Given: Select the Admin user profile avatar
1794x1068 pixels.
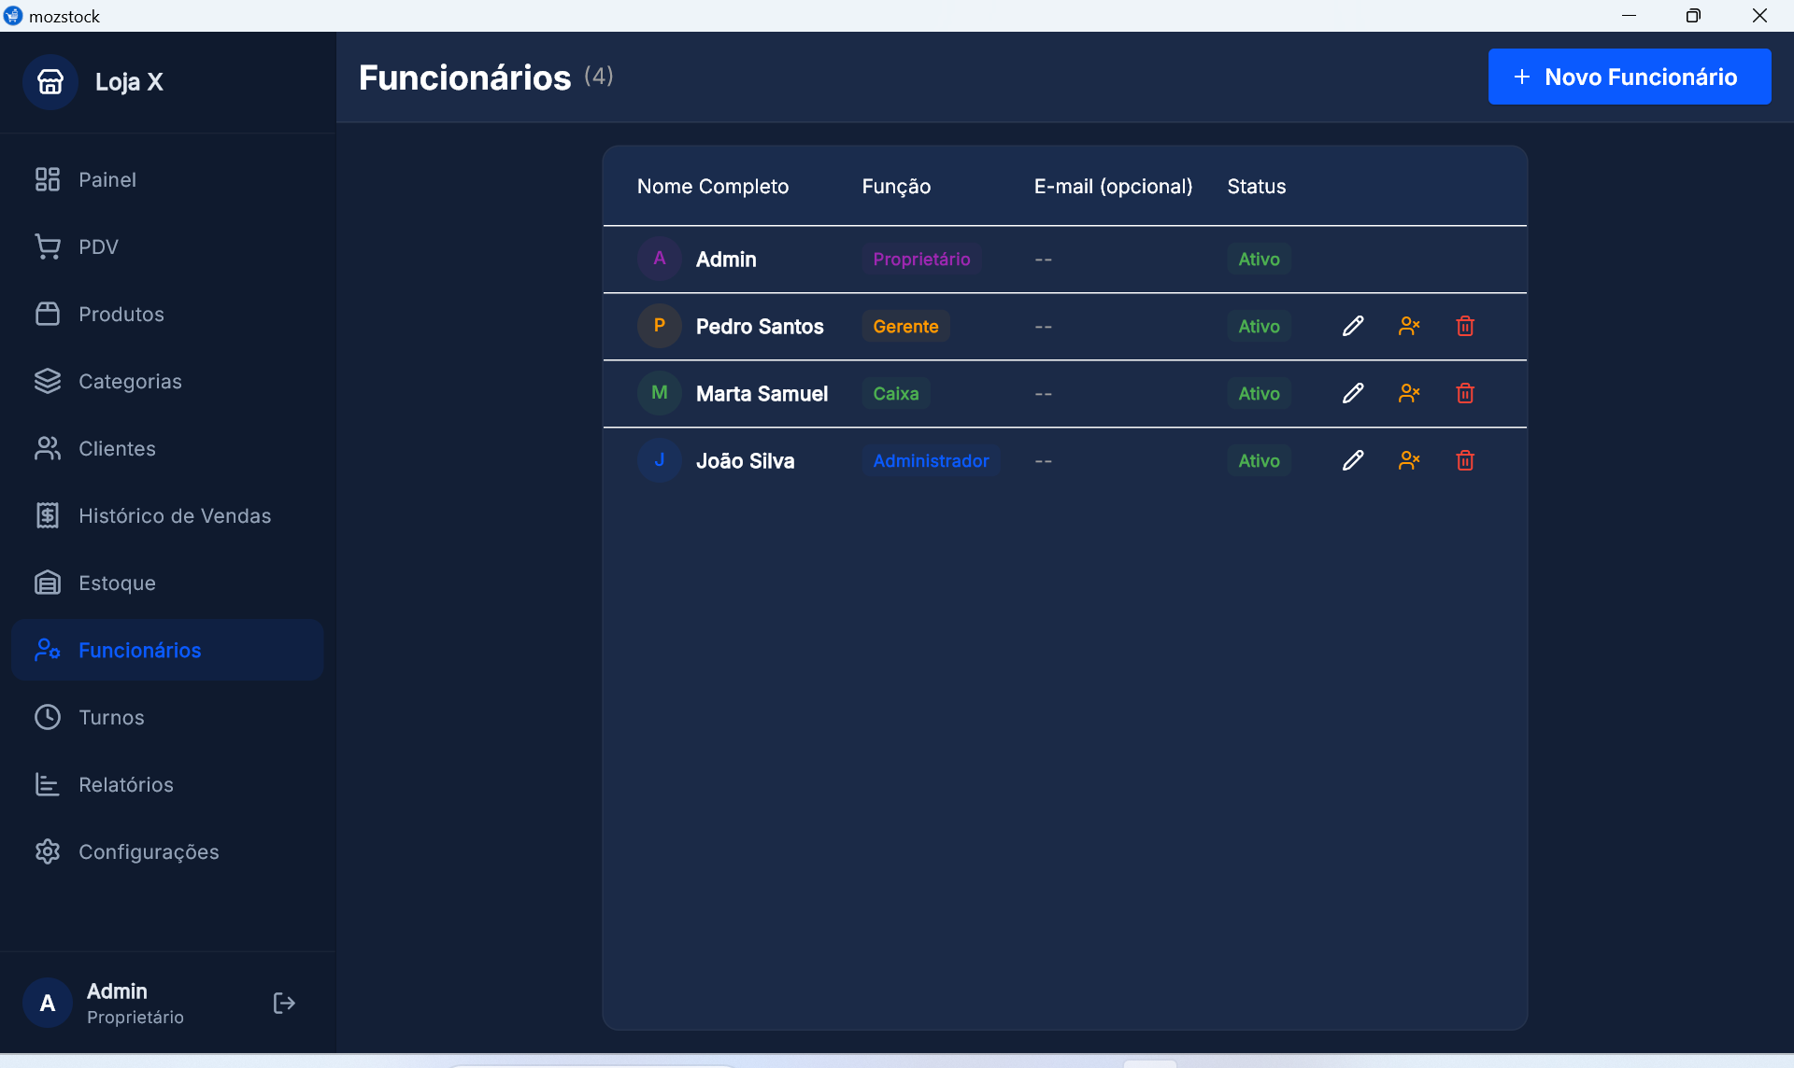Looking at the screenshot, I should pyautogui.click(x=48, y=1003).
